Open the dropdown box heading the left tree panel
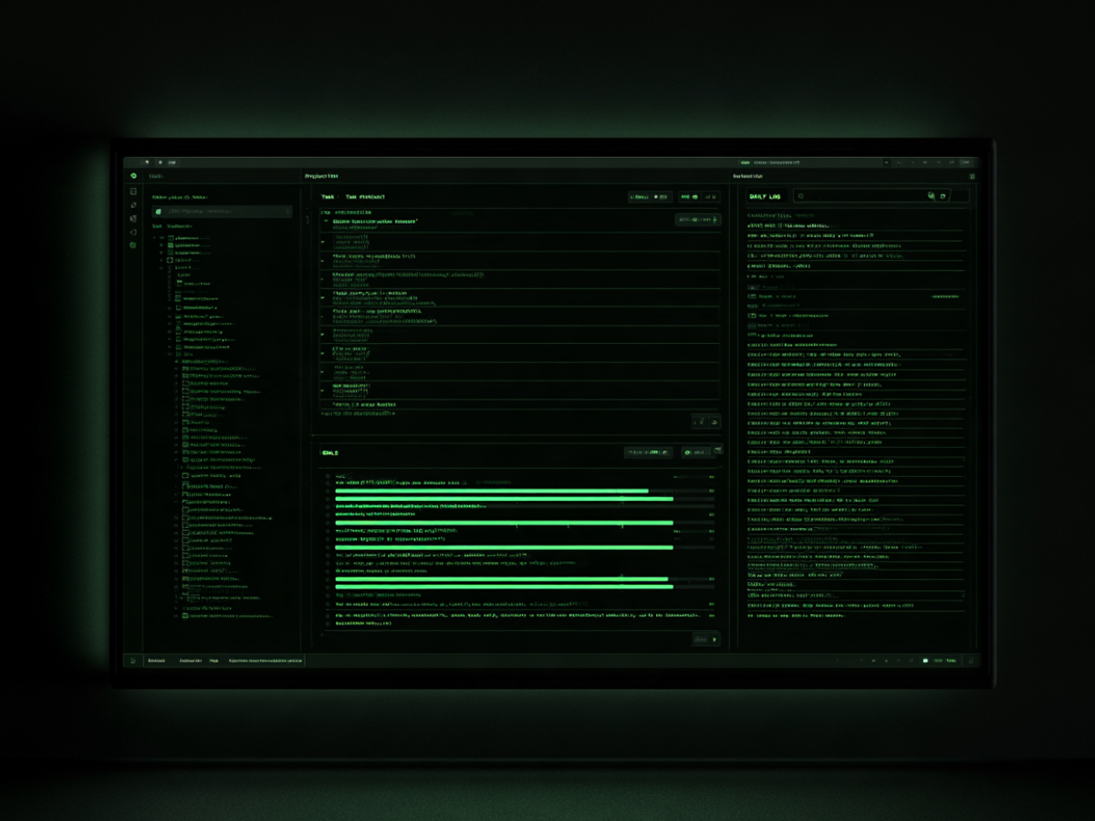The height and width of the screenshot is (821, 1095). click(222, 212)
